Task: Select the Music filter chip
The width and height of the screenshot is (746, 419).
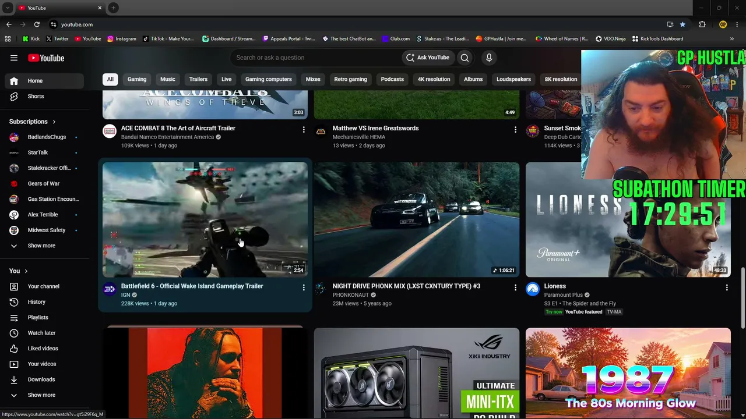Action: pos(168,79)
